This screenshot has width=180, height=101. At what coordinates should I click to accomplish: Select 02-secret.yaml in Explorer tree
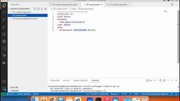pos(28,15)
